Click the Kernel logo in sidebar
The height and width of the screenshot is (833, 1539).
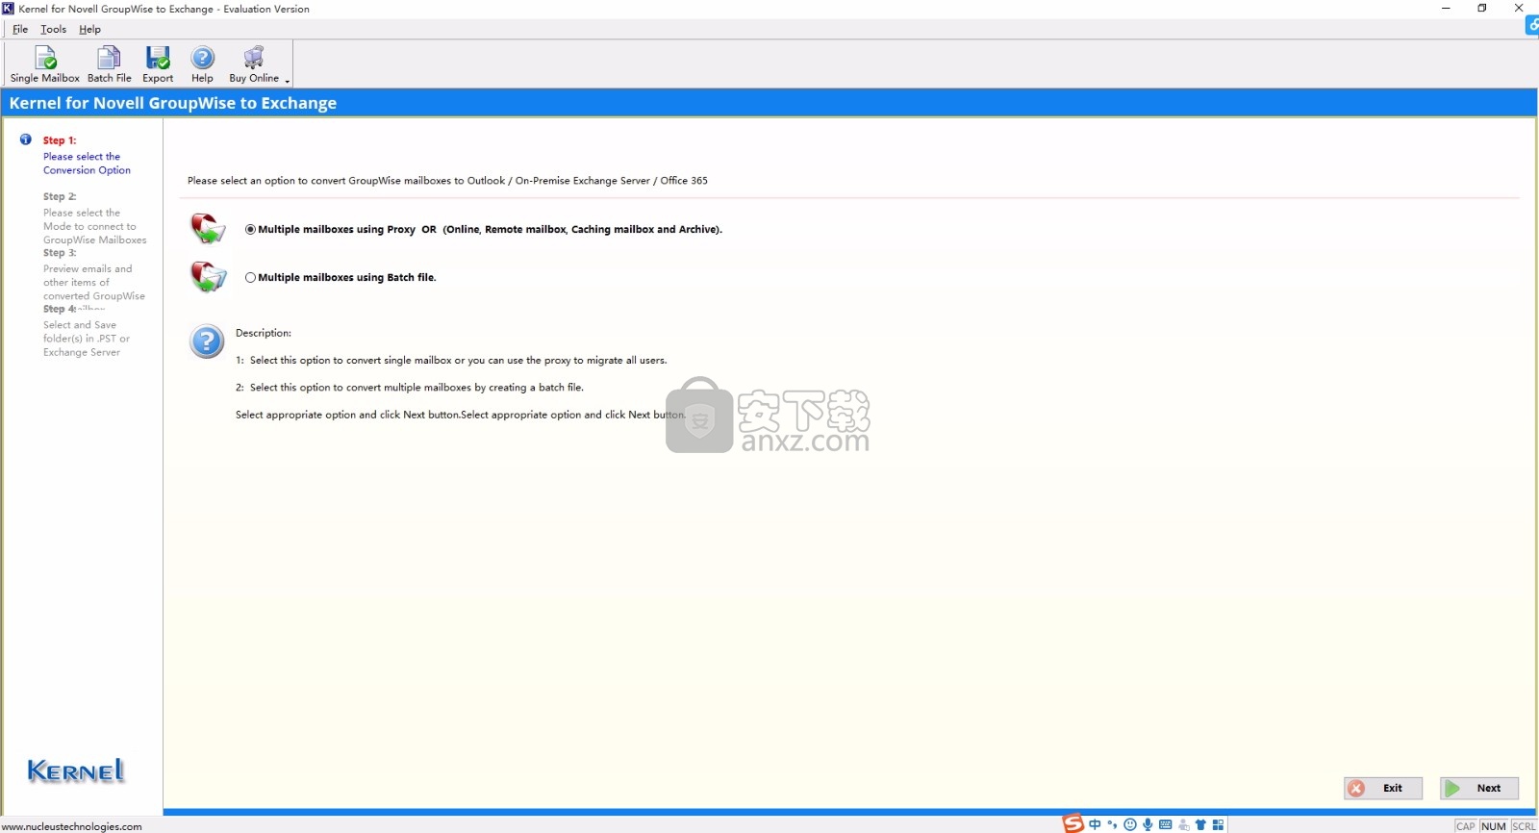click(76, 770)
